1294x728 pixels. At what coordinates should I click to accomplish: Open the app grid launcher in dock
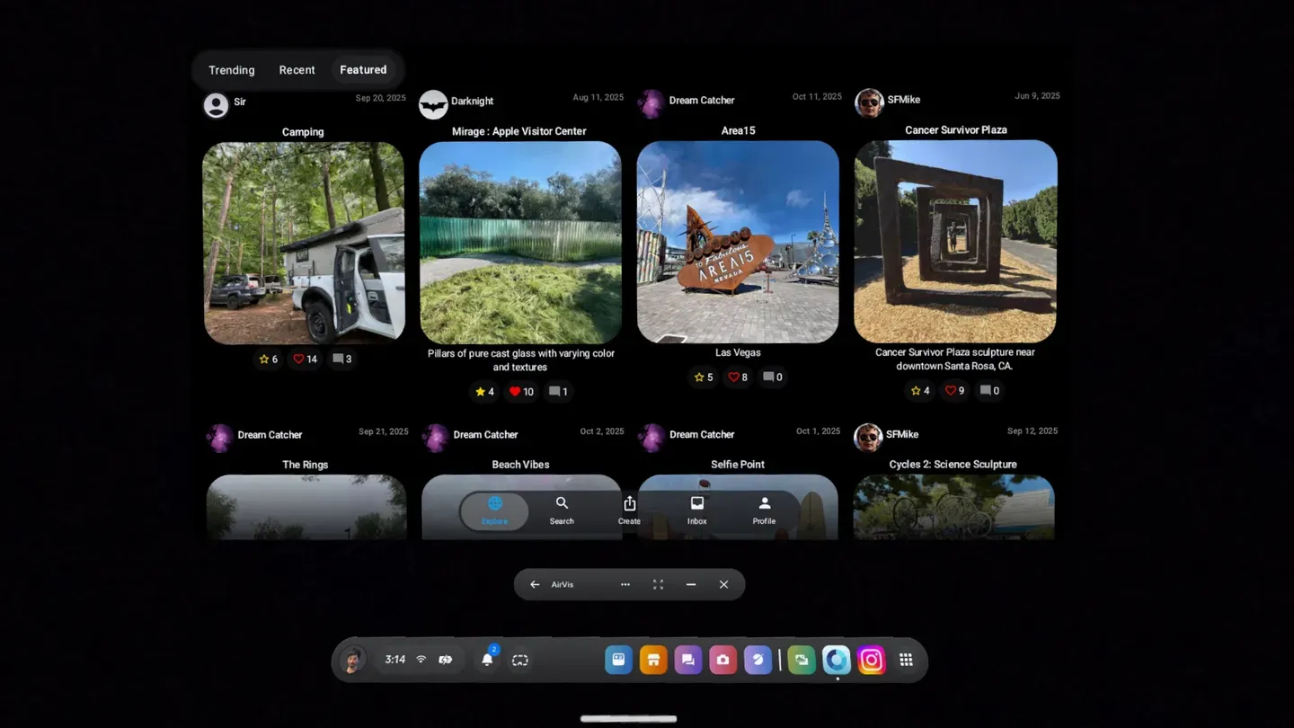906,661
